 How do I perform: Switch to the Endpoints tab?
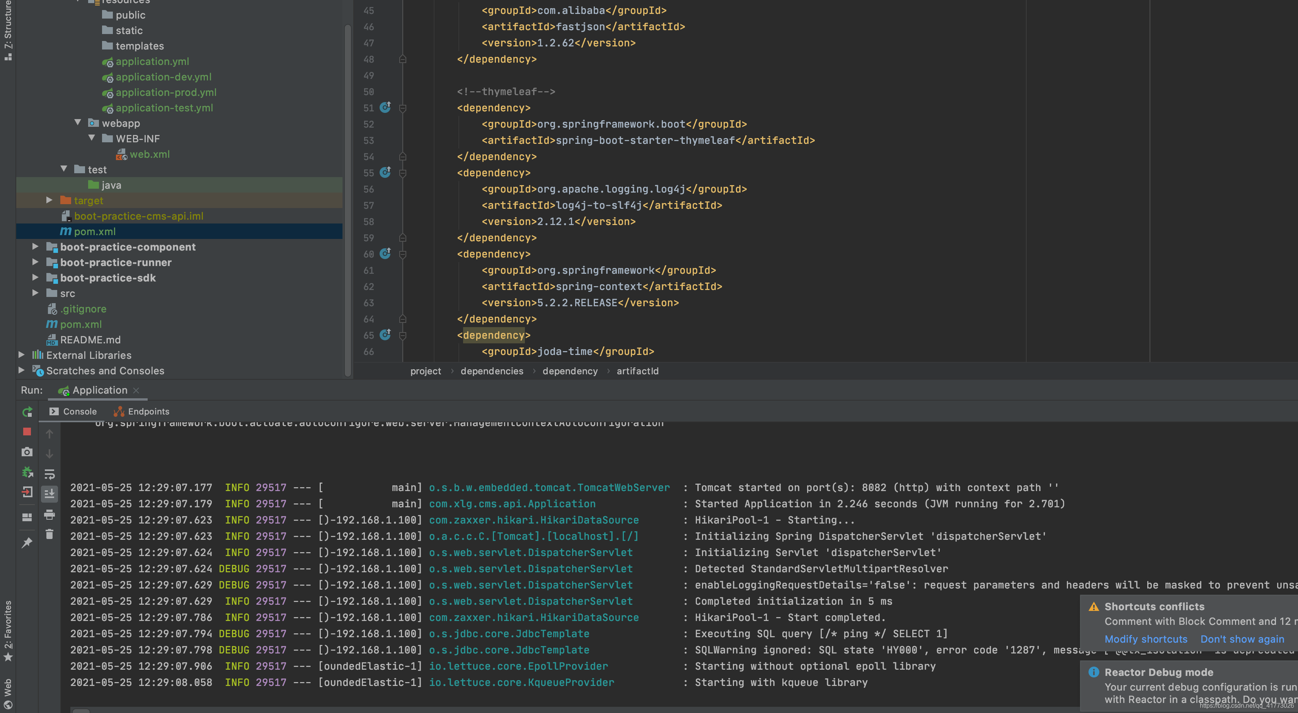(x=141, y=412)
